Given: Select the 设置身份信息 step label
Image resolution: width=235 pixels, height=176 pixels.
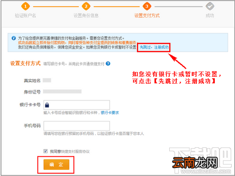Looking at the screenshot, I should pyautogui.click(x=86, y=16).
